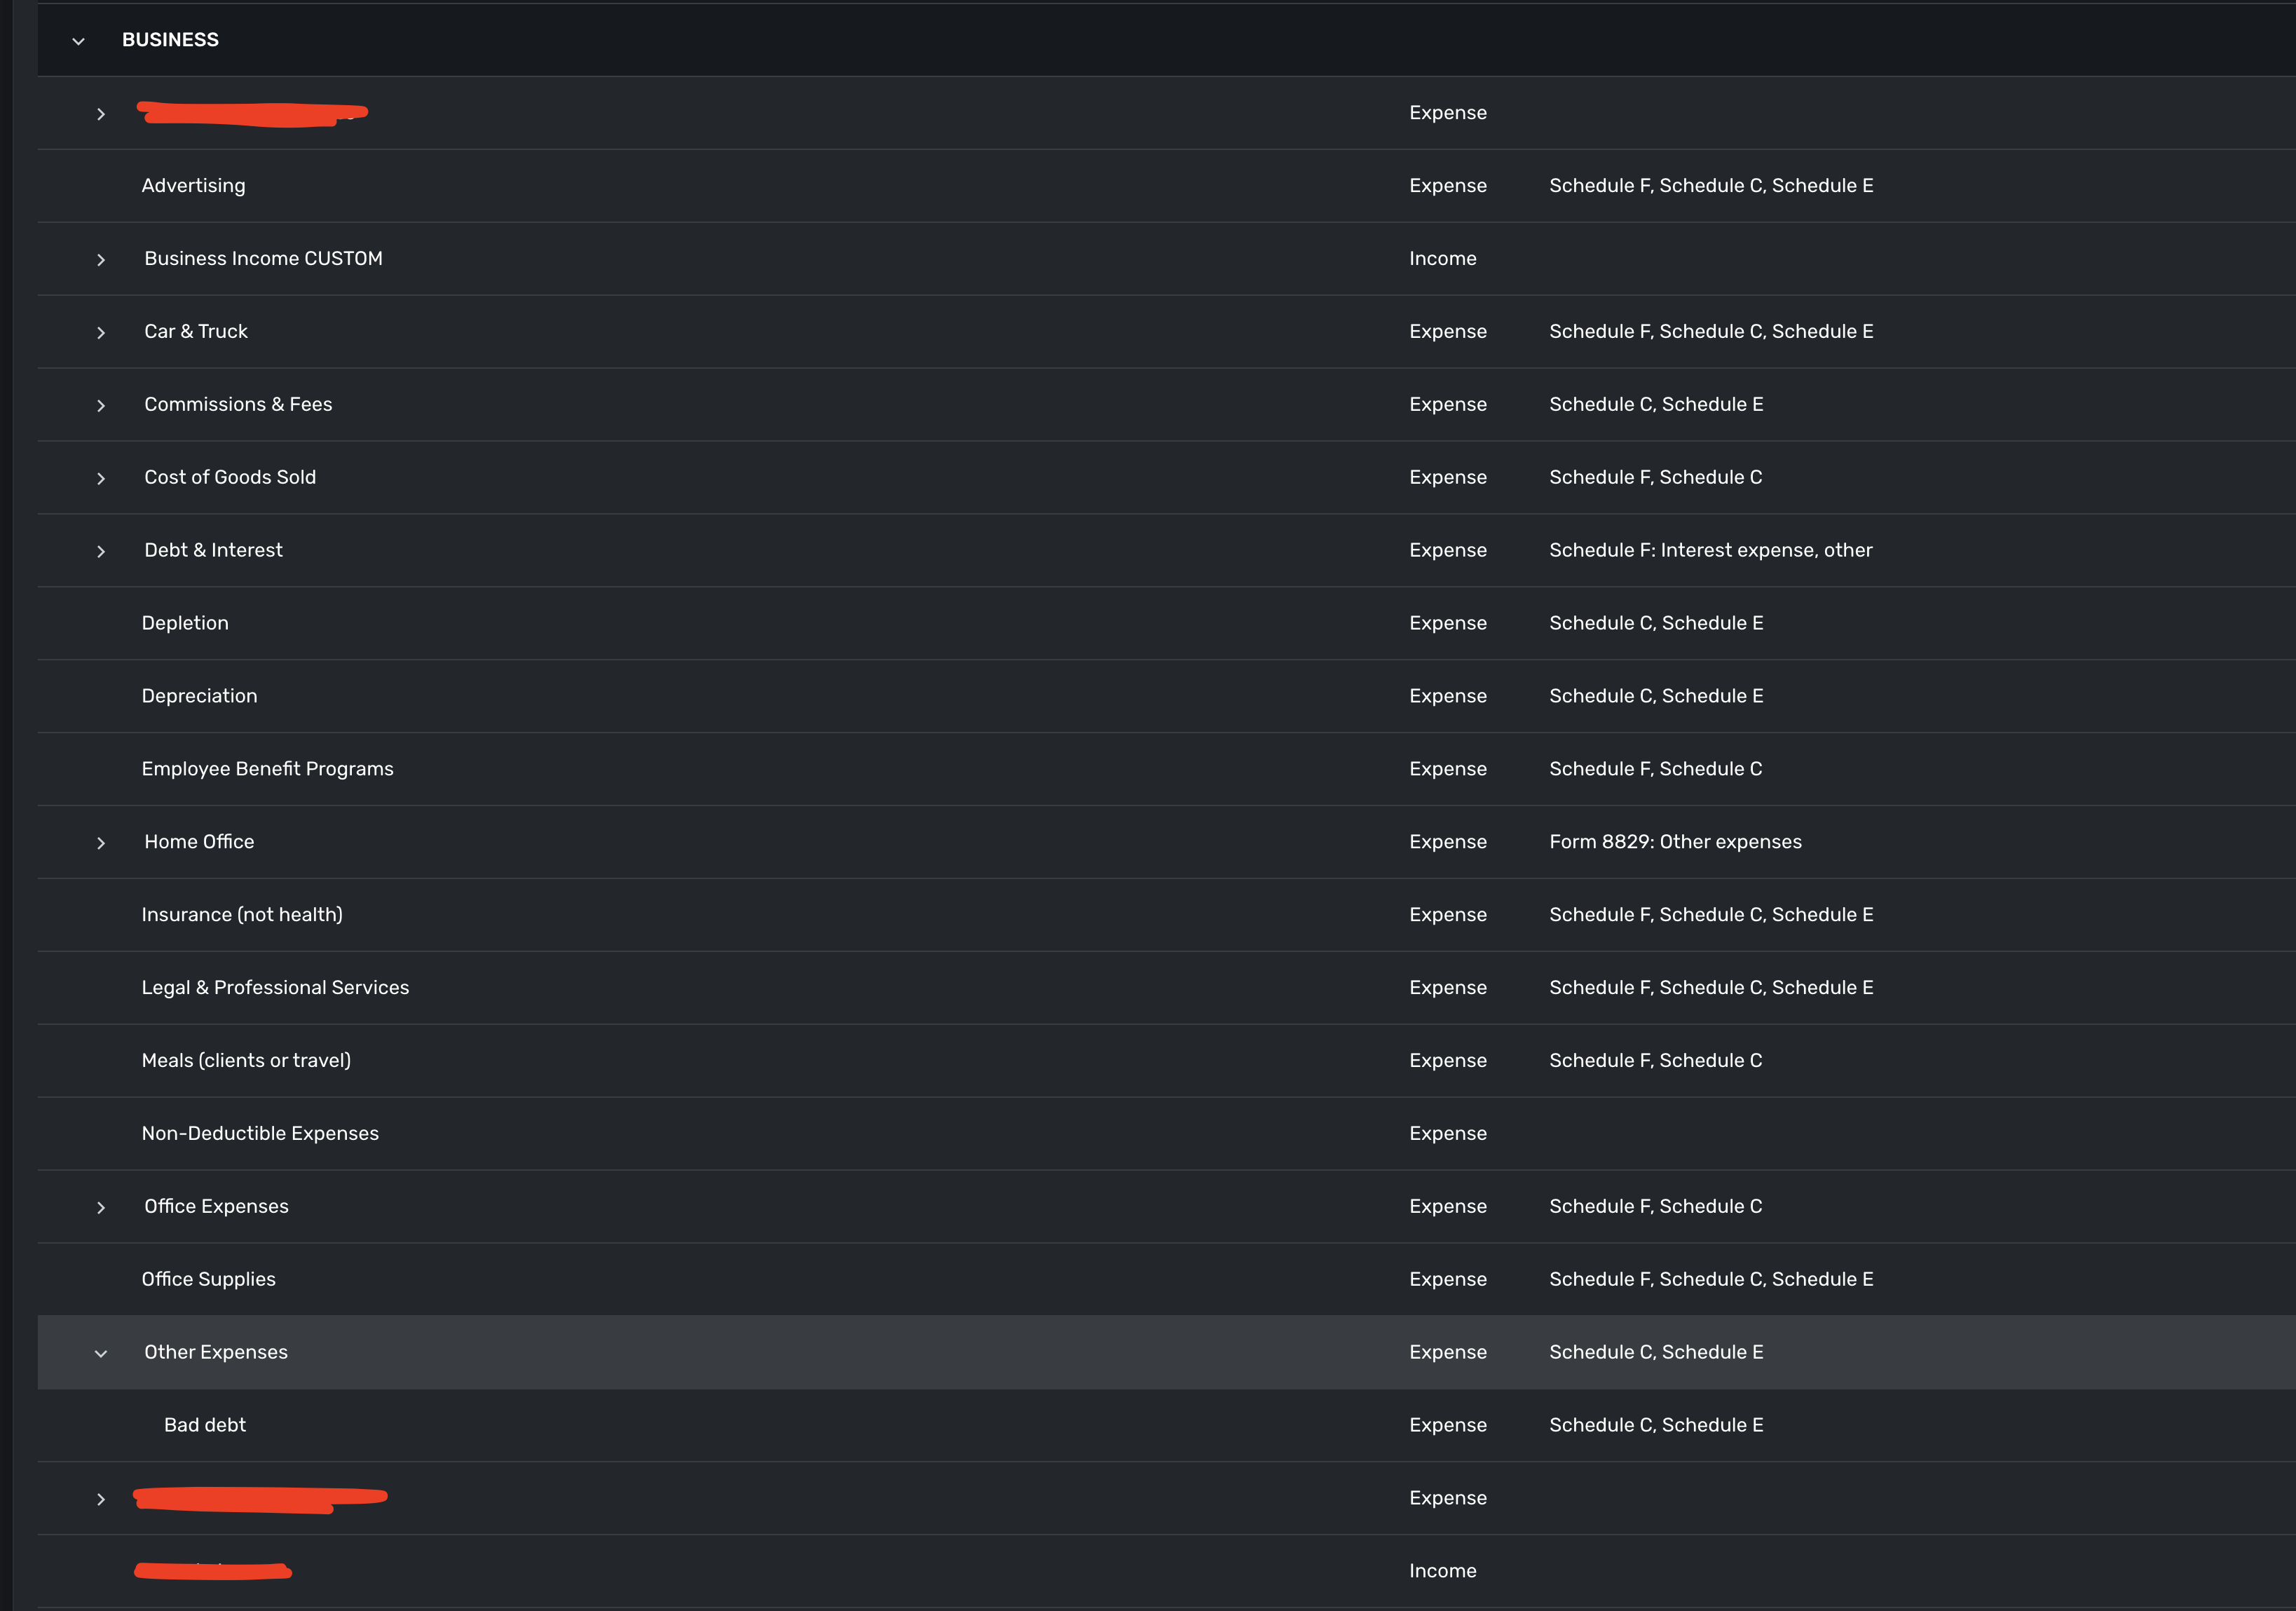Screen dimensions: 2296x1611
Task: Expand the Home Office category
Action: [x=101, y=842]
